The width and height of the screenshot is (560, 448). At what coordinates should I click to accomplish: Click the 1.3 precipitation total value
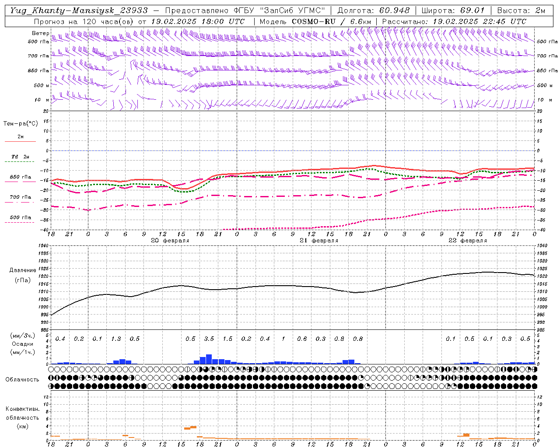tap(116, 339)
